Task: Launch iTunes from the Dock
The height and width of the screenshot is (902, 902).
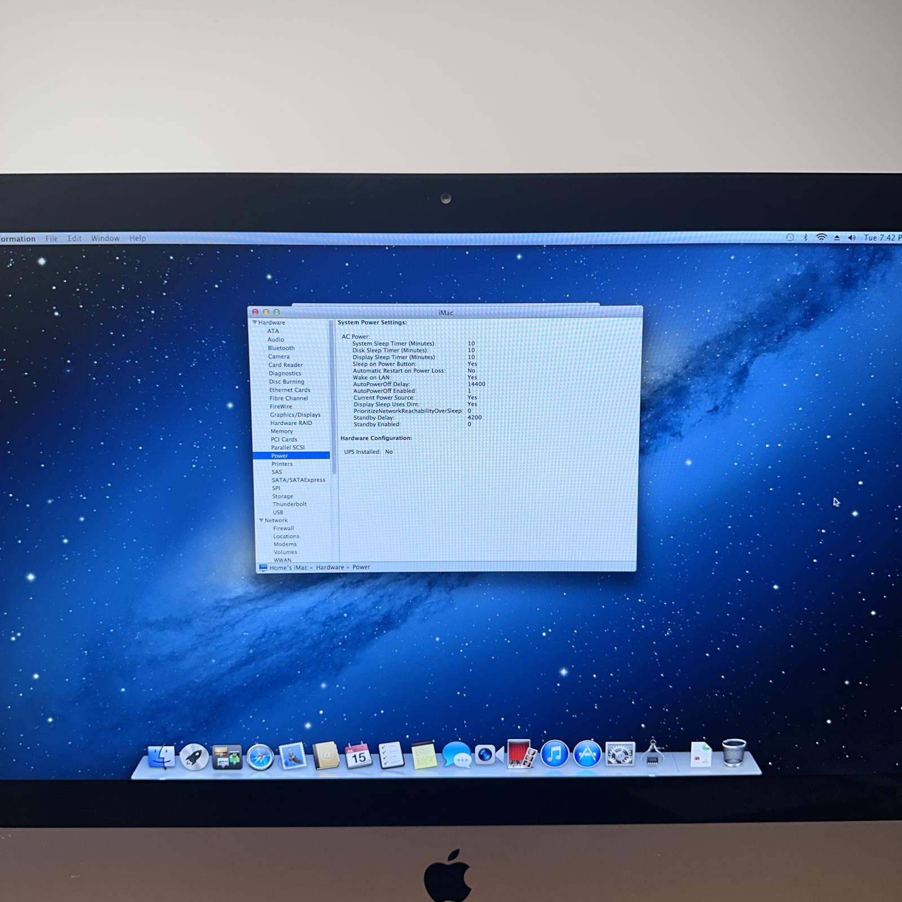Action: [x=554, y=754]
